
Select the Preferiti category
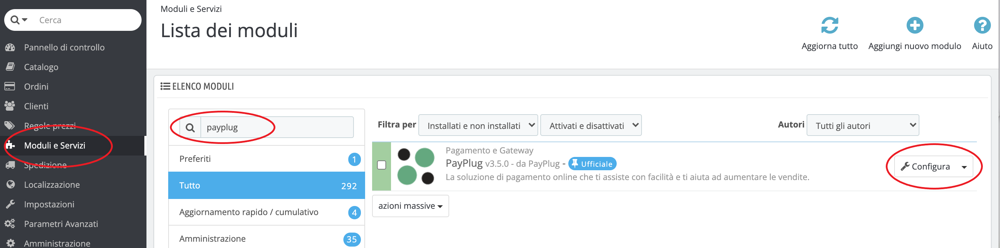pos(266,159)
